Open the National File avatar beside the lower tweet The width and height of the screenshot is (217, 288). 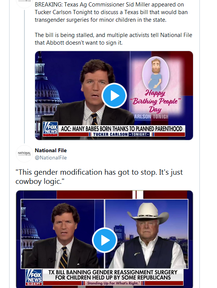pyautogui.click(x=24, y=154)
